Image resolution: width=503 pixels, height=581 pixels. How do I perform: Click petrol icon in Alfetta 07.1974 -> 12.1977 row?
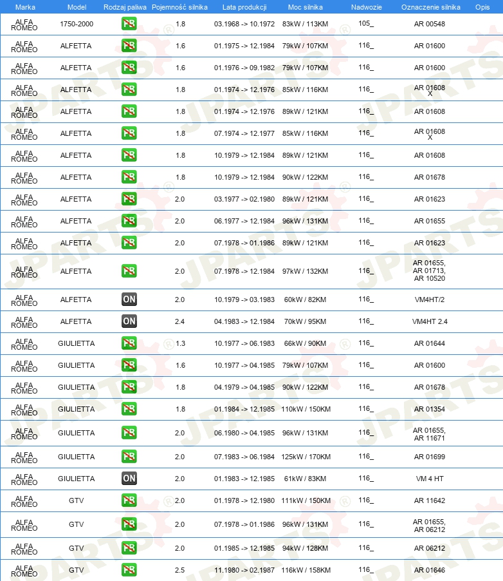129,133
